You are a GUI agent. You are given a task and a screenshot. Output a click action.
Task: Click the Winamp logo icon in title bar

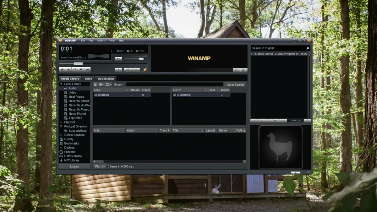click(60, 41)
